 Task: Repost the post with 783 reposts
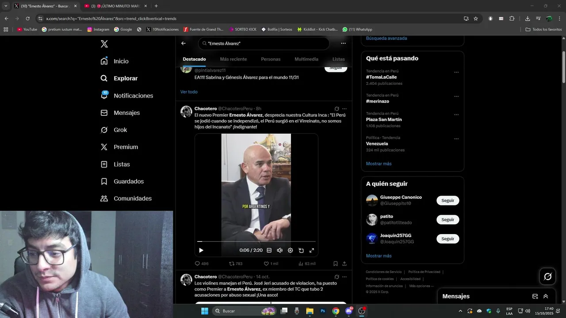236,264
